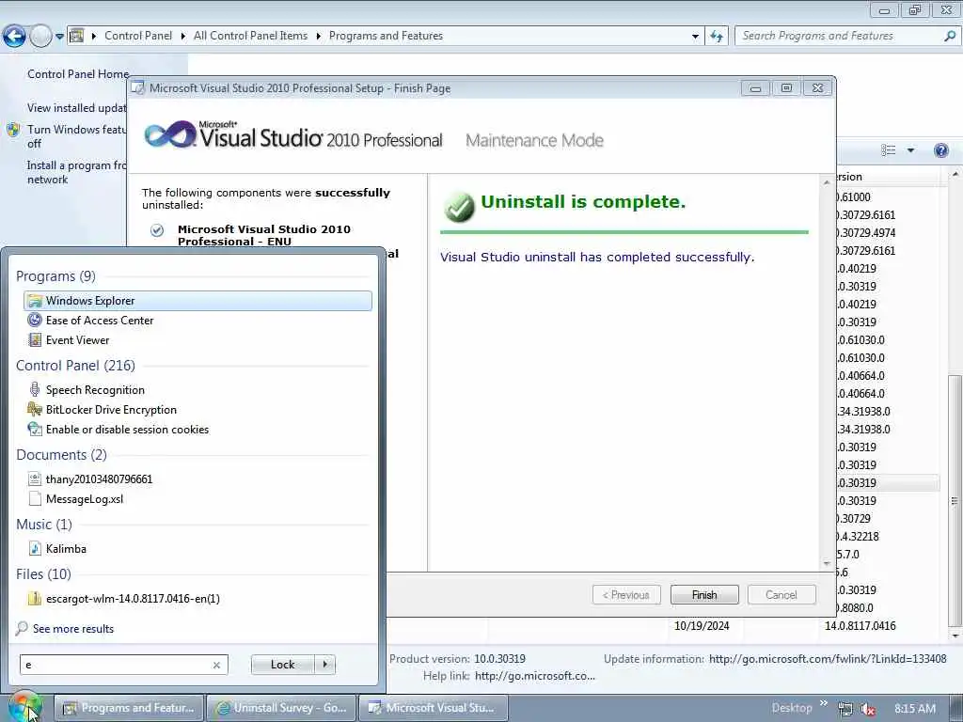The height and width of the screenshot is (722, 963).
Task: Select version 14.0.8117.0416 row
Action: click(x=860, y=625)
